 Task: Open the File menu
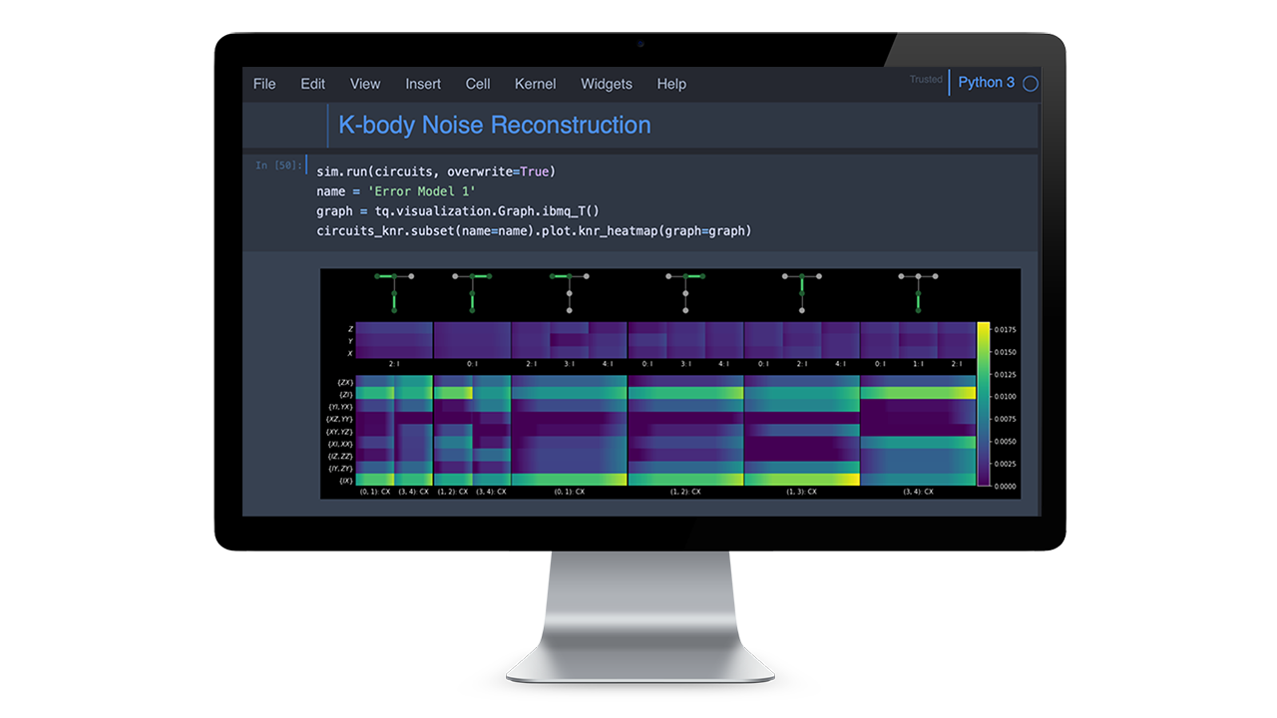point(263,84)
